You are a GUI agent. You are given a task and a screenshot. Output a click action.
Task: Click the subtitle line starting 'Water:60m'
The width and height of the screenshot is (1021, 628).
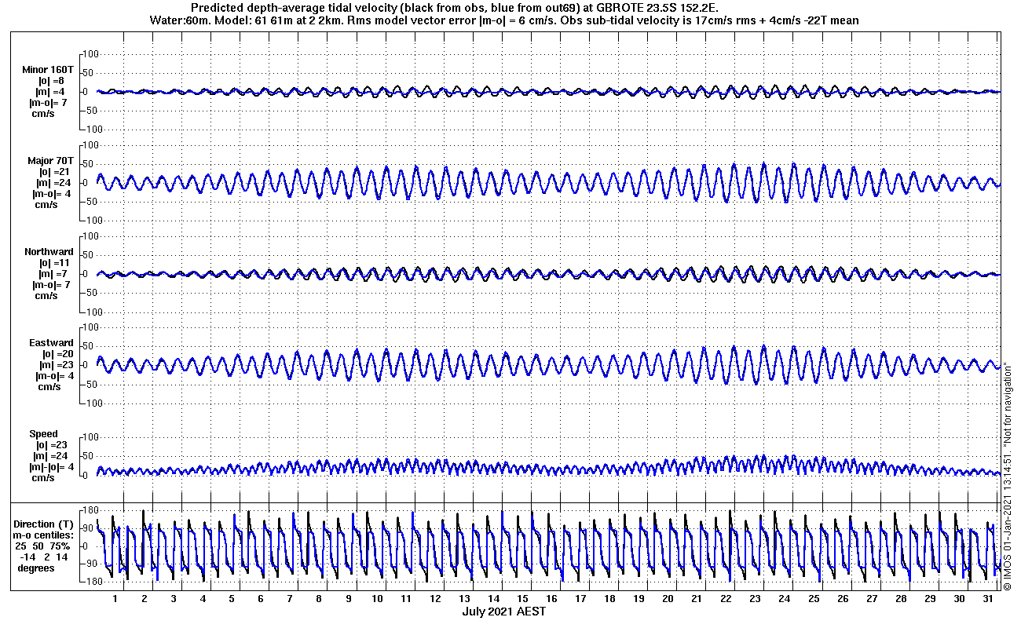503,20
